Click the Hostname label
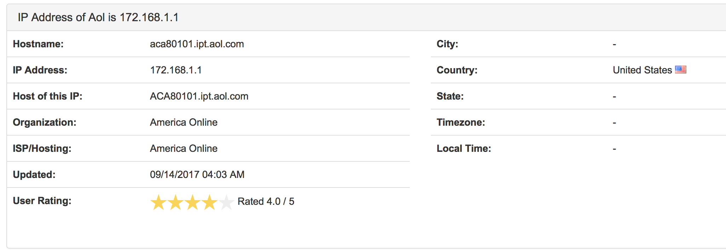 (38, 44)
